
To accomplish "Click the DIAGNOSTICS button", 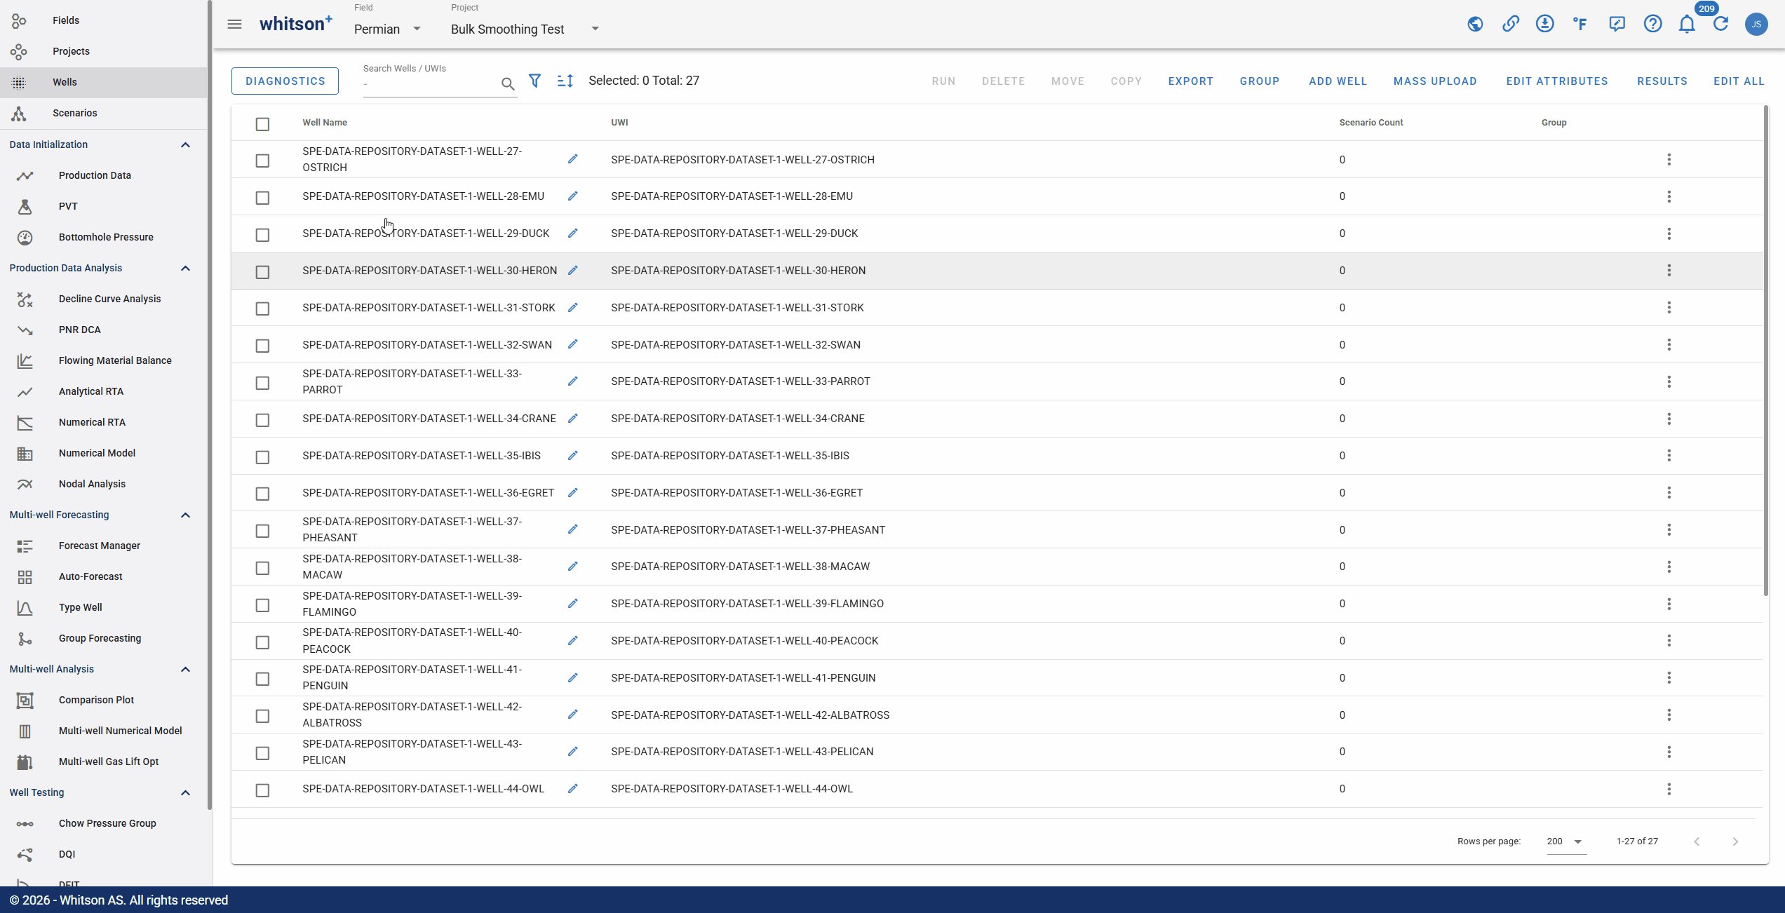I will pos(285,81).
